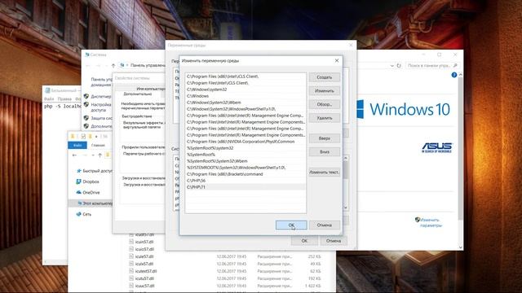Image resolution: width=522 pixels, height=293 pixels.
Task: Switch to Имя компьютера tab in System Properties
Action: [x=150, y=89]
